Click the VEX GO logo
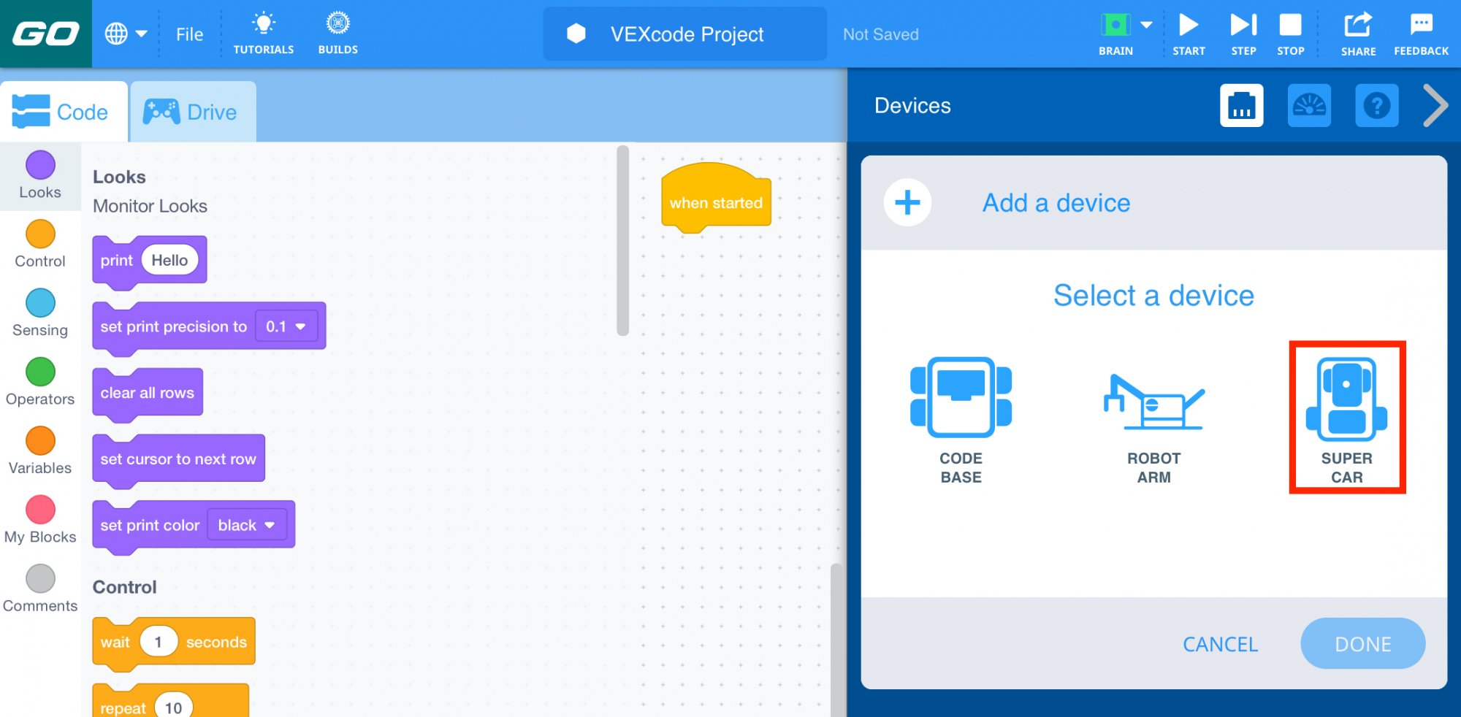Image resolution: width=1461 pixels, height=717 pixels. coord(46,34)
